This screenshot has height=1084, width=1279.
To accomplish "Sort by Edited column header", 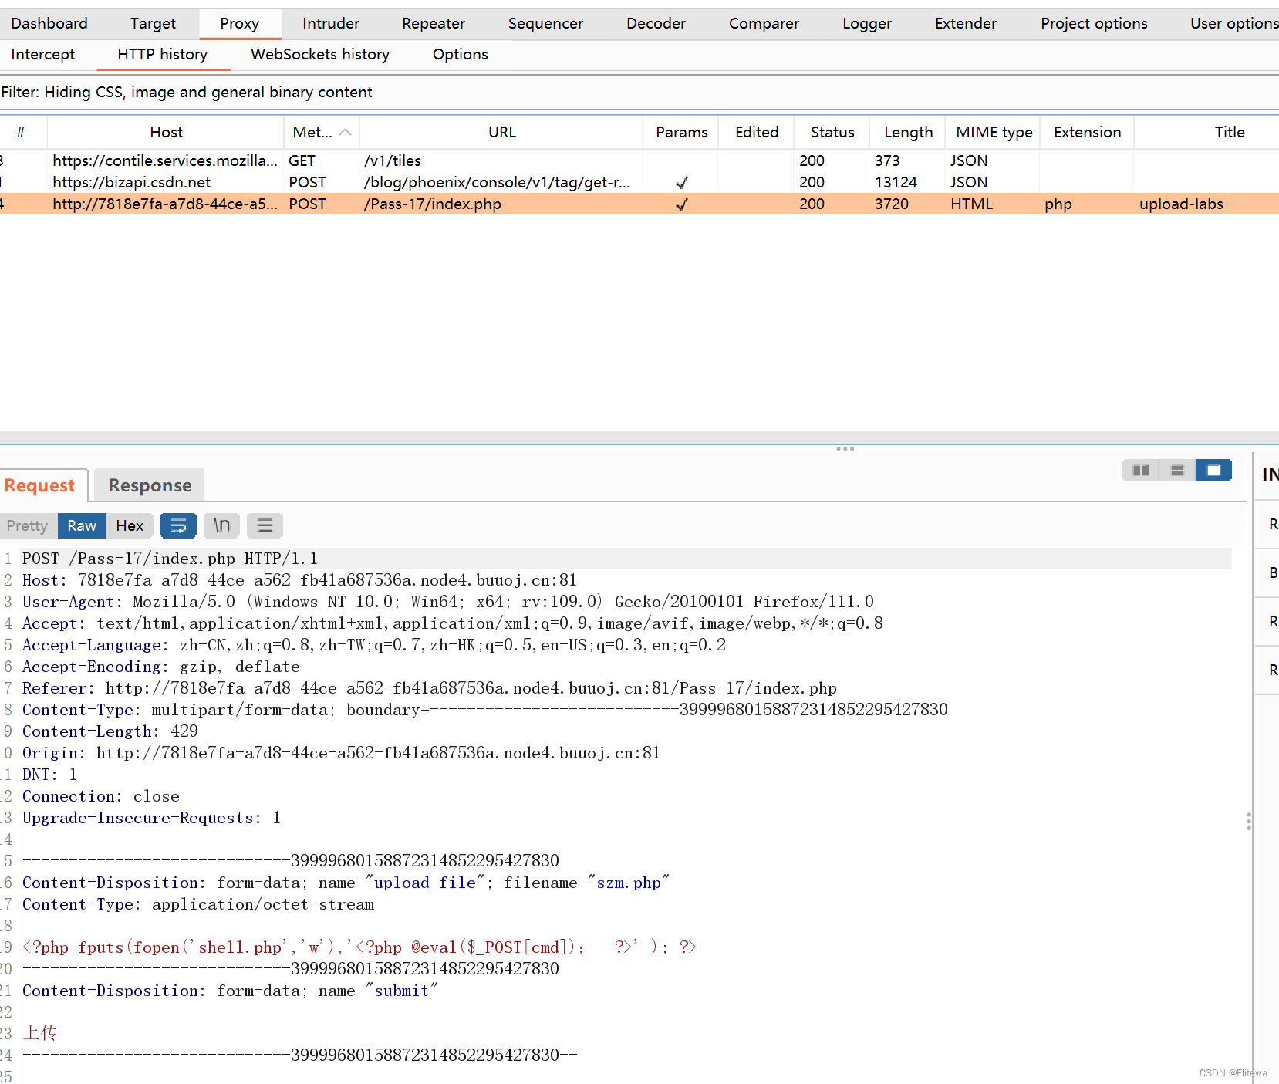I will 757,132.
